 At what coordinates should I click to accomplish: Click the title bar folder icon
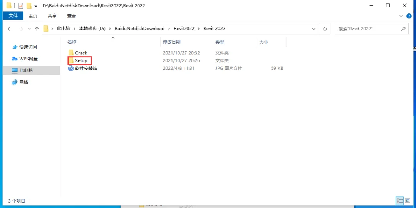click(x=9, y=5)
